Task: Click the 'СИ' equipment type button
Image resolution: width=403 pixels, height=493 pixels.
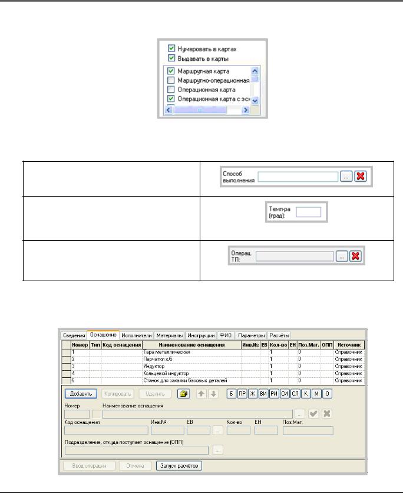Action: point(285,394)
